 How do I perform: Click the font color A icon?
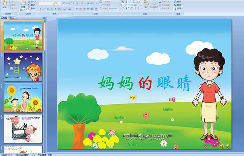tap(70, 9)
